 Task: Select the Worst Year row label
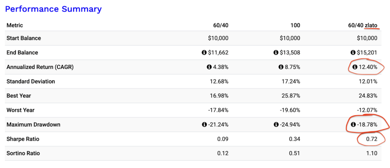(x=21, y=110)
